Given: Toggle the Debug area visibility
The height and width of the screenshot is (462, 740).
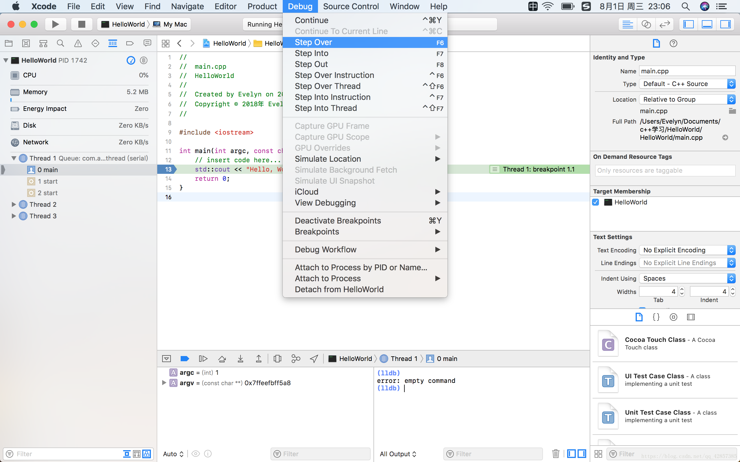Looking at the screenshot, I should 707,24.
